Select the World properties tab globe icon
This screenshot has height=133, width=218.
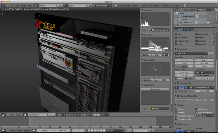(188, 30)
